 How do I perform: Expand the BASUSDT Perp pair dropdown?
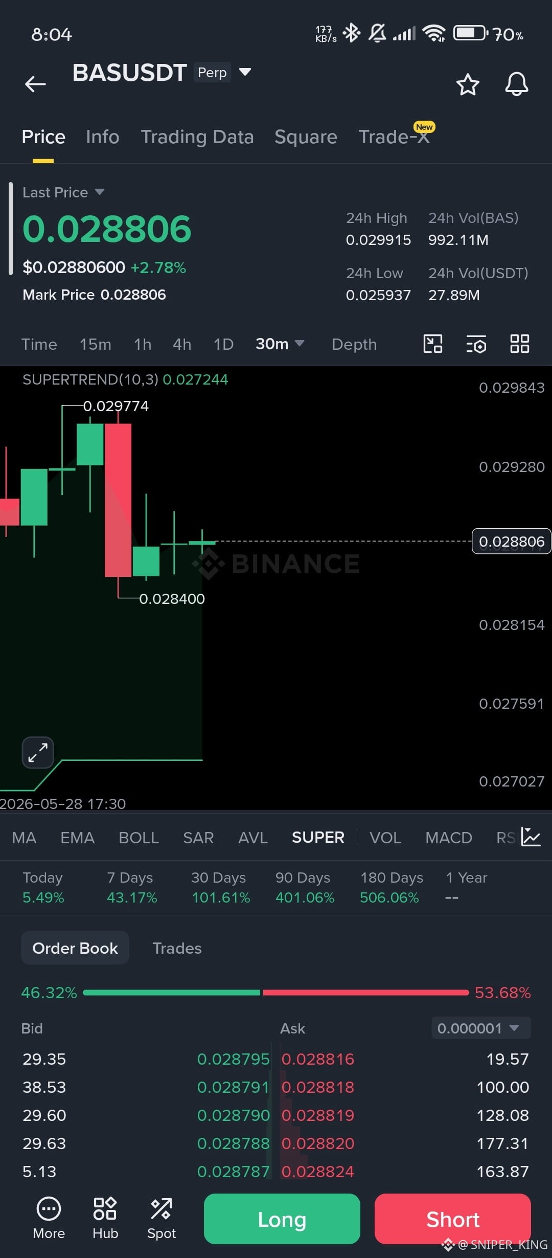pos(245,72)
